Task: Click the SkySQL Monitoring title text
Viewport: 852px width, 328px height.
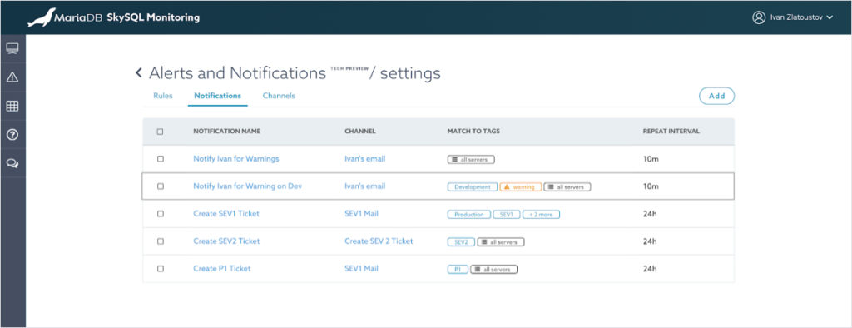Action: tap(153, 17)
